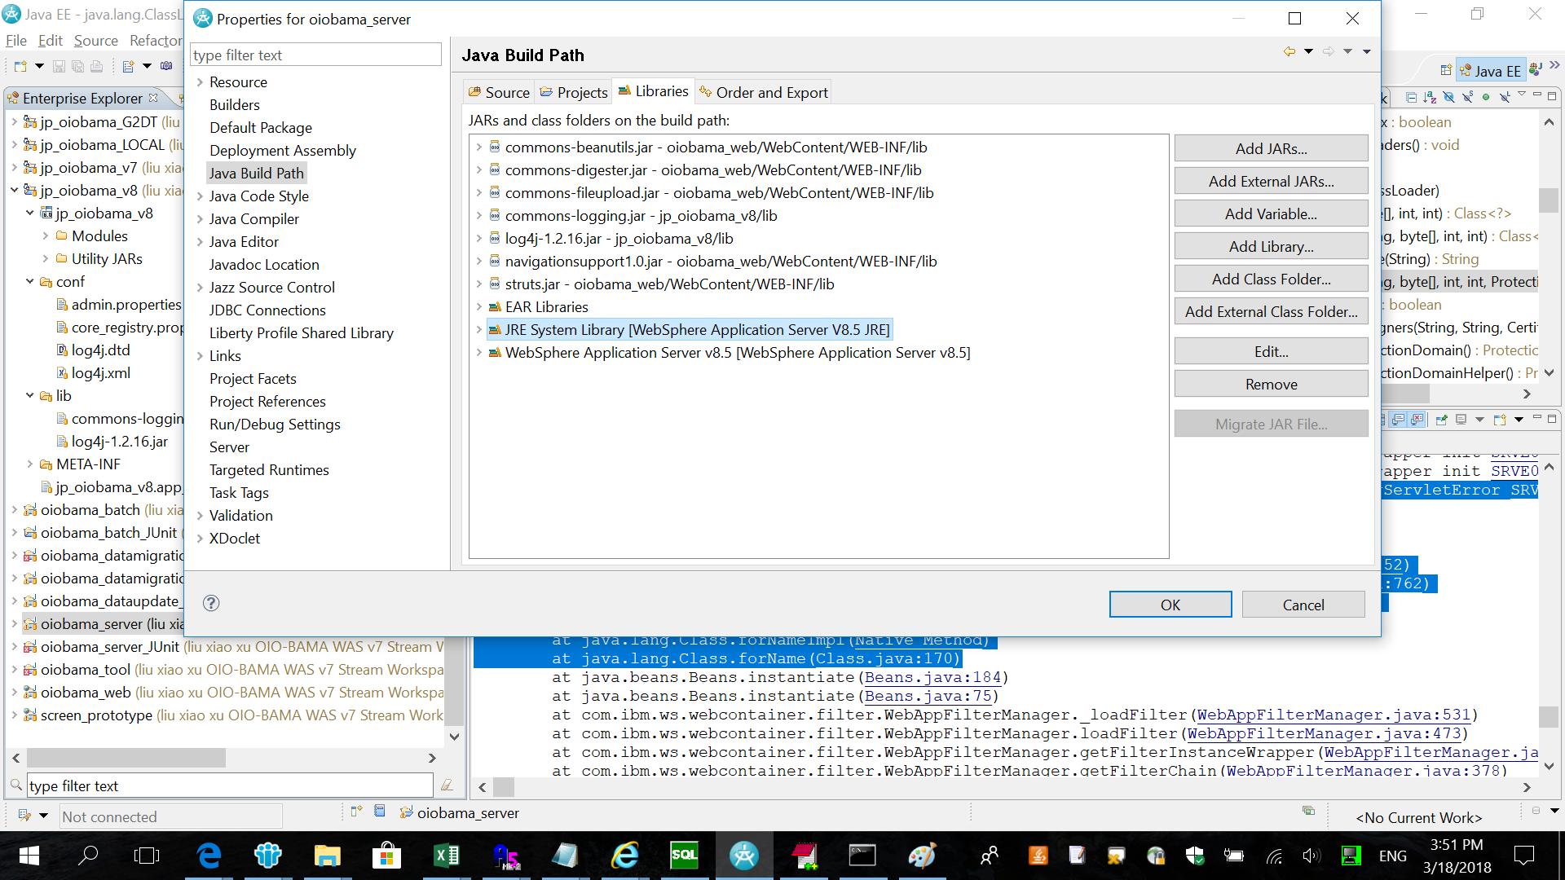This screenshot has height=880, width=1565.
Task: Click the Open Console icon in console toolbar
Action: coord(1499,420)
